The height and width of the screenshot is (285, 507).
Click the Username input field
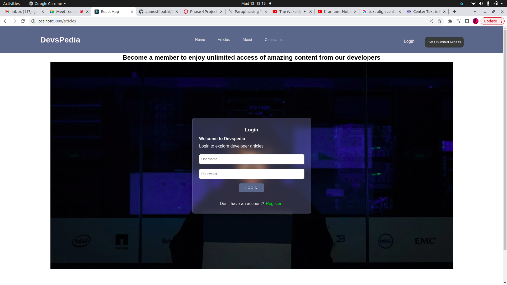(x=251, y=159)
